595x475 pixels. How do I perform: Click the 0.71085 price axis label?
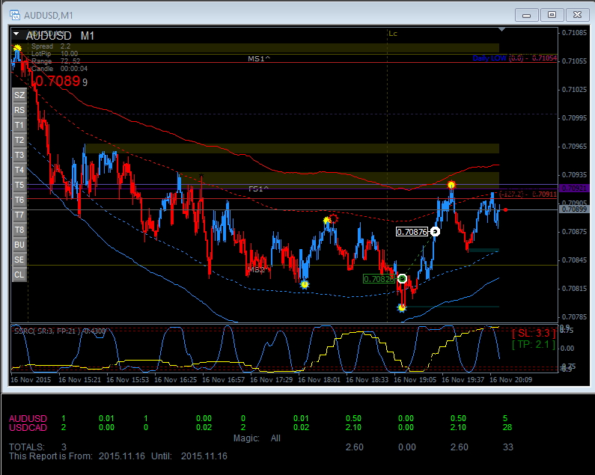574,33
